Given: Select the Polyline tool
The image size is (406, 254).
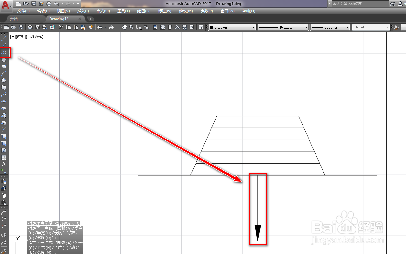Looking at the screenshot, I should pyautogui.click(x=4, y=53).
